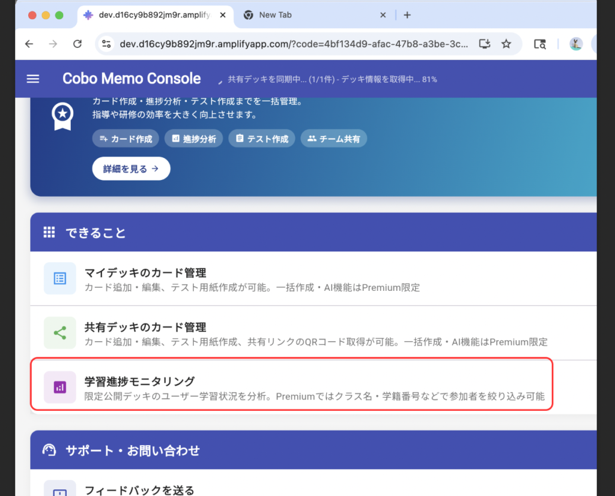Click the 詳細を見る button

(131, 169)
